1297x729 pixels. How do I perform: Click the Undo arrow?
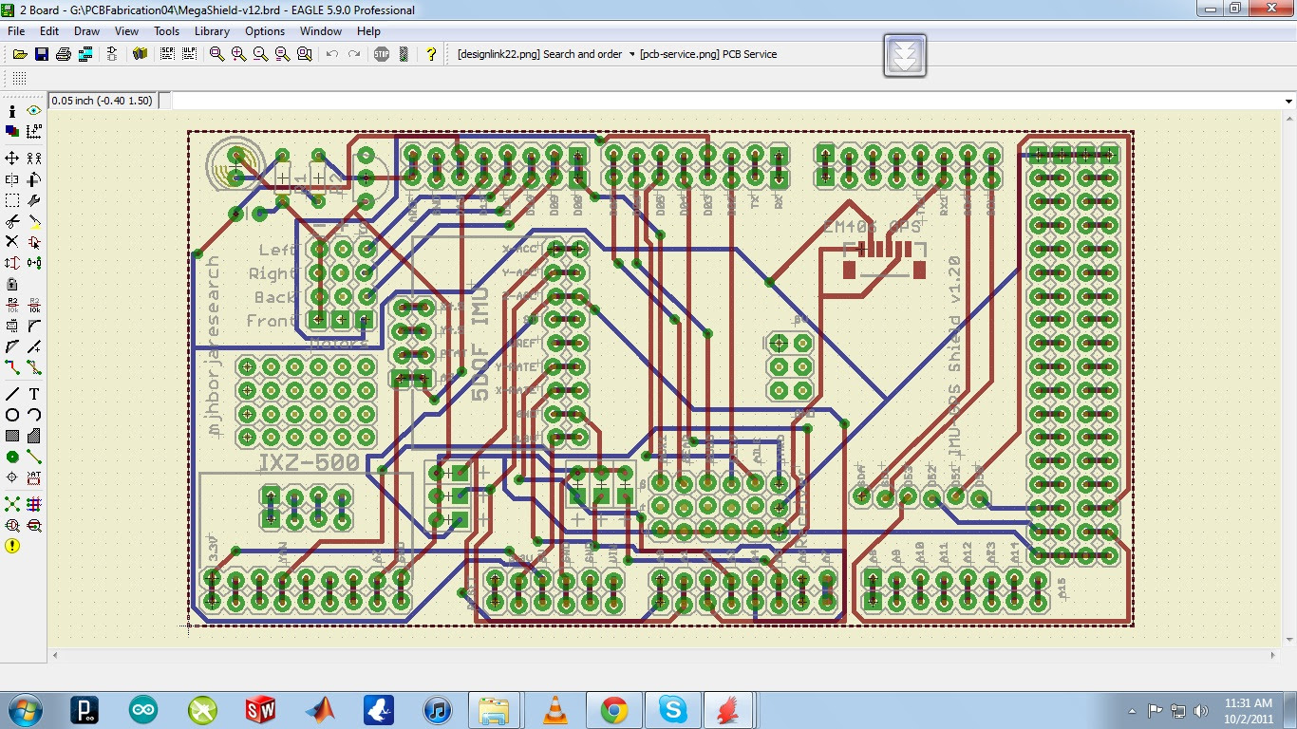331,54
